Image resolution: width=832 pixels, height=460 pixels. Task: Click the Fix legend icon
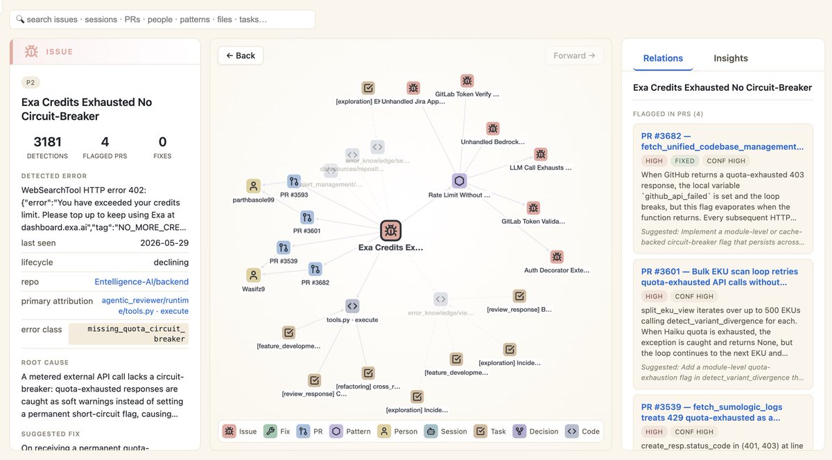click(270, 431)
